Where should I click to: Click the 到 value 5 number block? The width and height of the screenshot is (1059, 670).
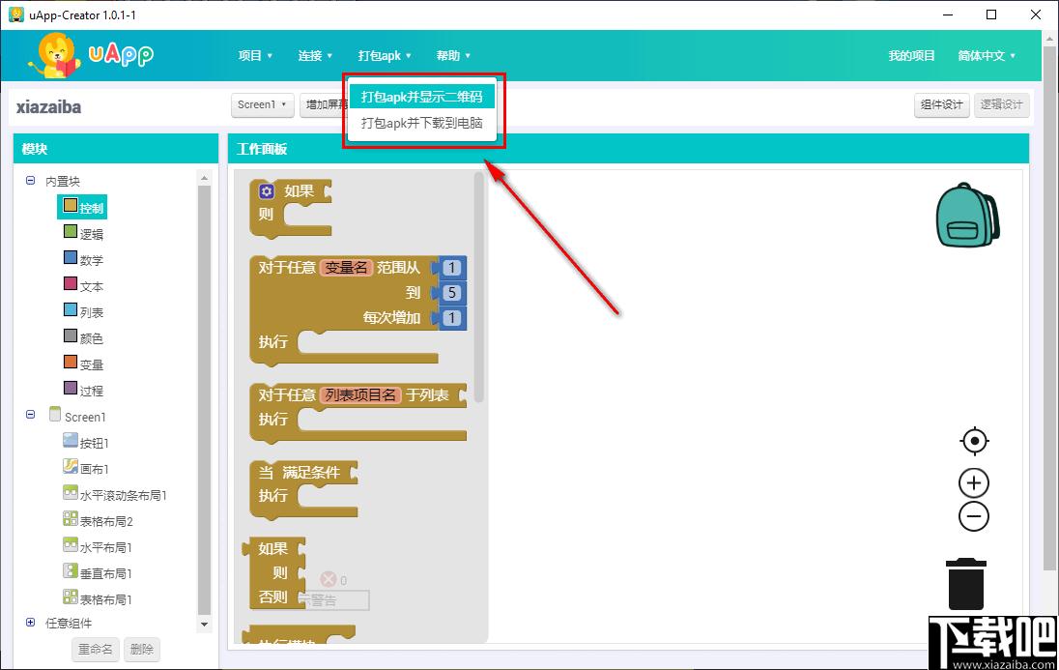point(451,293)
